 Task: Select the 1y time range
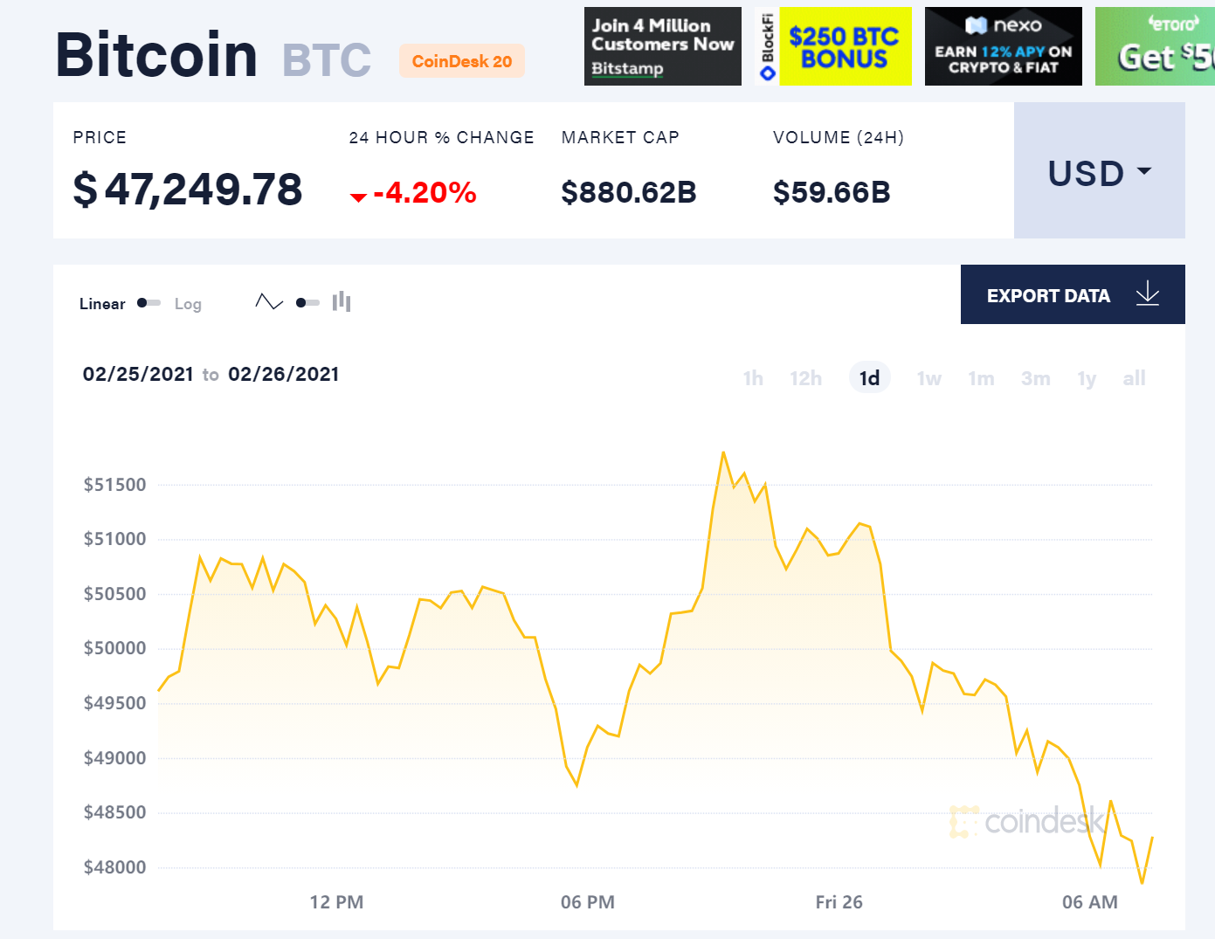tap(1087, 378)
